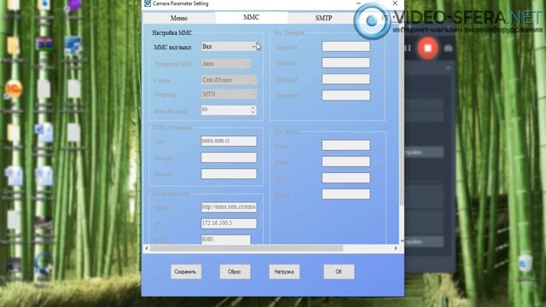The width and height of the screenshot is (546, 307).
Task: Pause the recording in the recorder window
Action: click(x=408, y=48)
